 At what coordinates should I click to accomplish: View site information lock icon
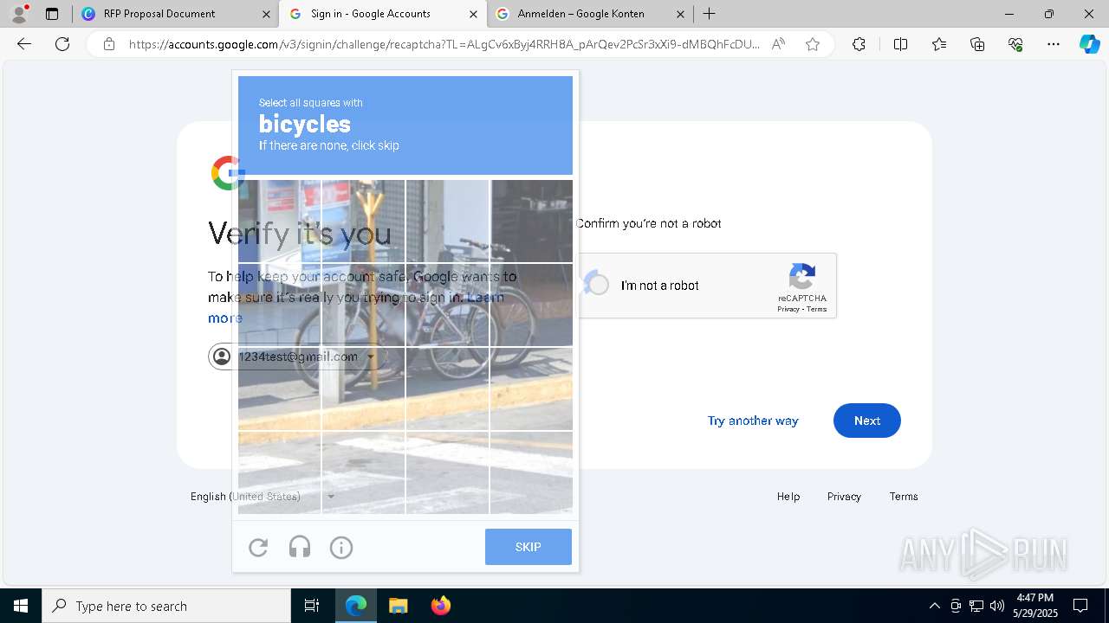(x=109, y=44)
